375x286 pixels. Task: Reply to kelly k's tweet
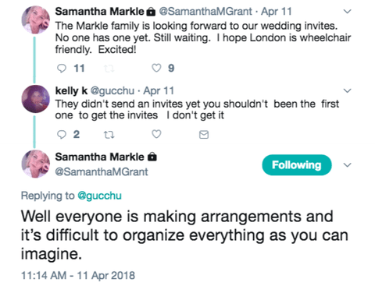tap(62, 135)
